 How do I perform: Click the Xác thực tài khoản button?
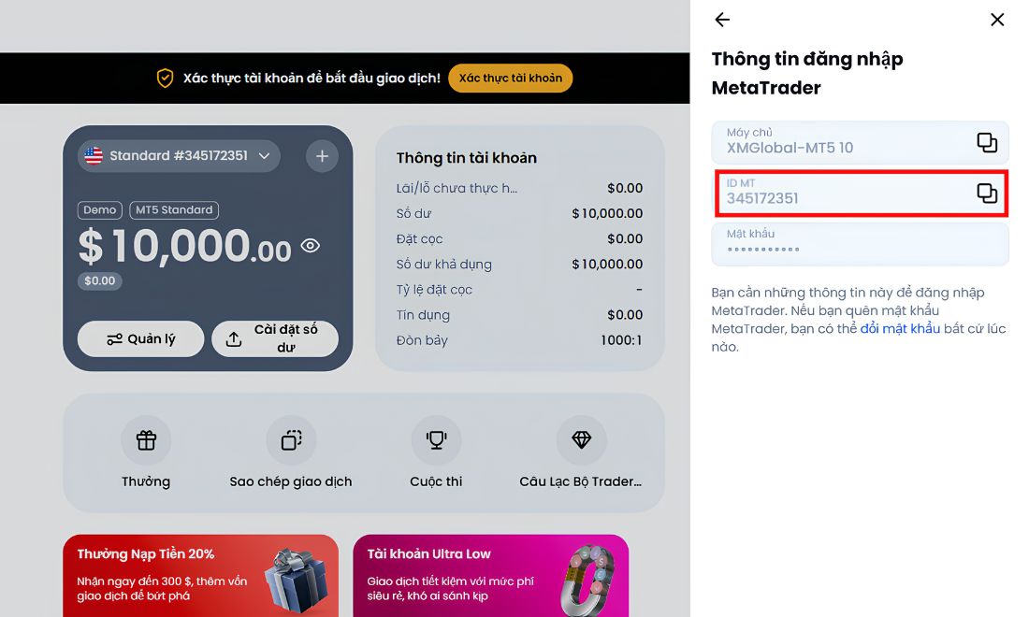tap(511, 78)
